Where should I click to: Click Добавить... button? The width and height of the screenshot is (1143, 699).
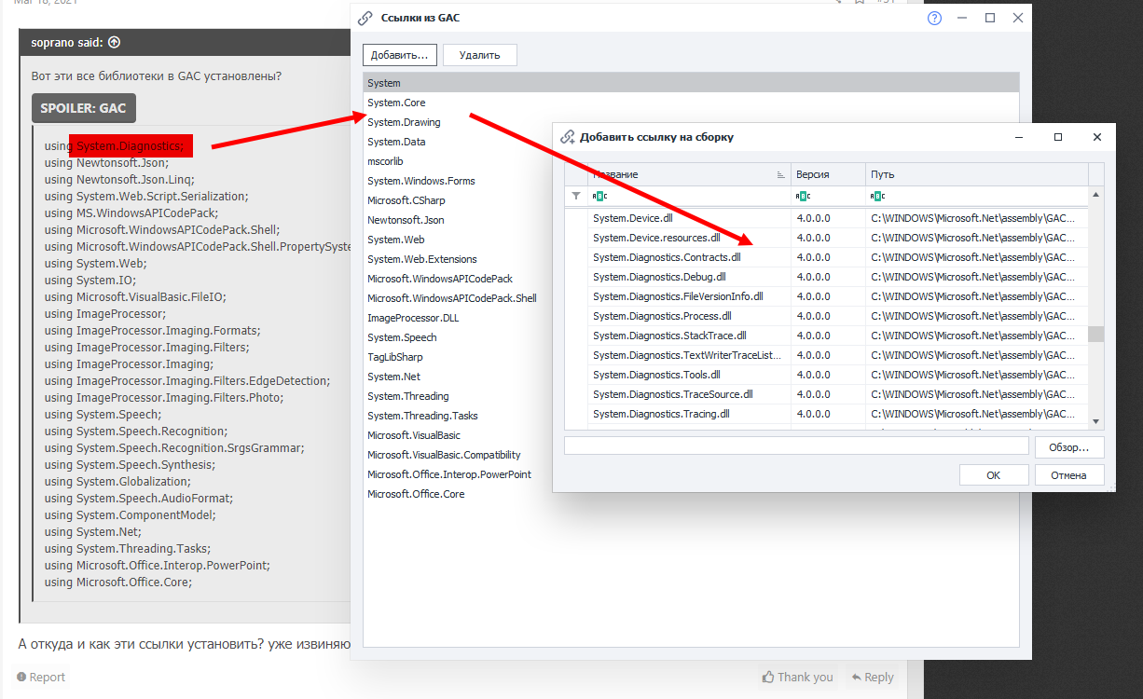399,55
